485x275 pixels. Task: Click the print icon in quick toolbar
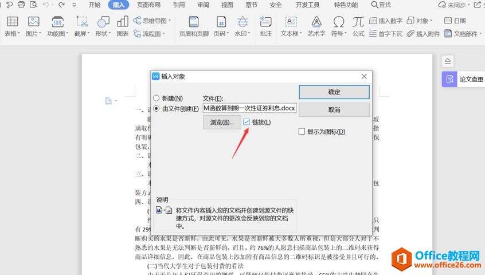(x=21, y=5)
